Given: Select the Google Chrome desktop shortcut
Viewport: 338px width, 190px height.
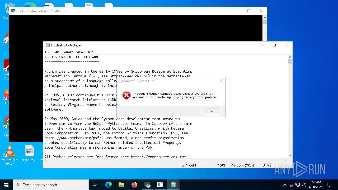Looking at the screenshot, I should click(x=6, y=127).
